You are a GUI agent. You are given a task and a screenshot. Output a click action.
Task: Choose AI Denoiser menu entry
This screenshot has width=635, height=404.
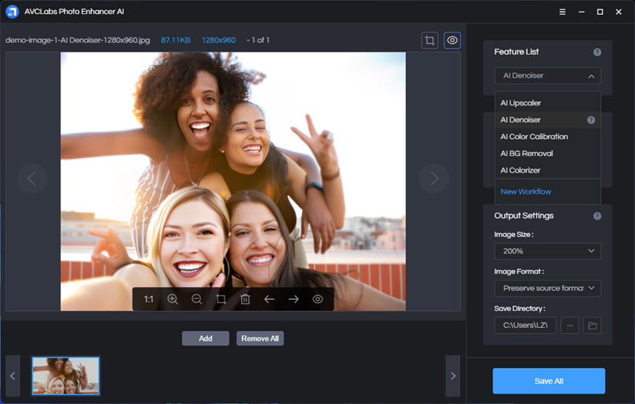[x=548, y=120]
